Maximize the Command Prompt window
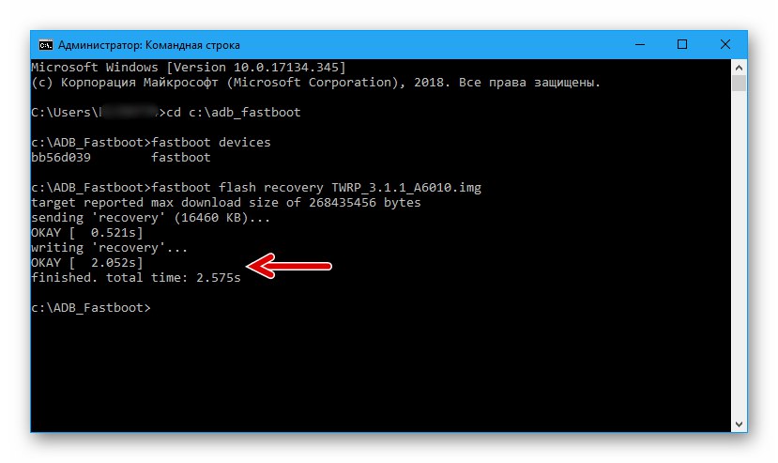This screenshot has width=778, height=463. (682, 44)
